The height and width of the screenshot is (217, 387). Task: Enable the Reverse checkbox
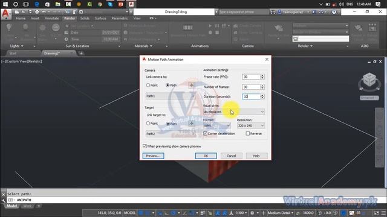tap(247, 133)
